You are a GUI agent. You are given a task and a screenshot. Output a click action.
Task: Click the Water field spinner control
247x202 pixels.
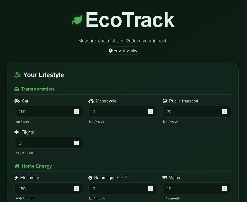(x=224, y=189)
